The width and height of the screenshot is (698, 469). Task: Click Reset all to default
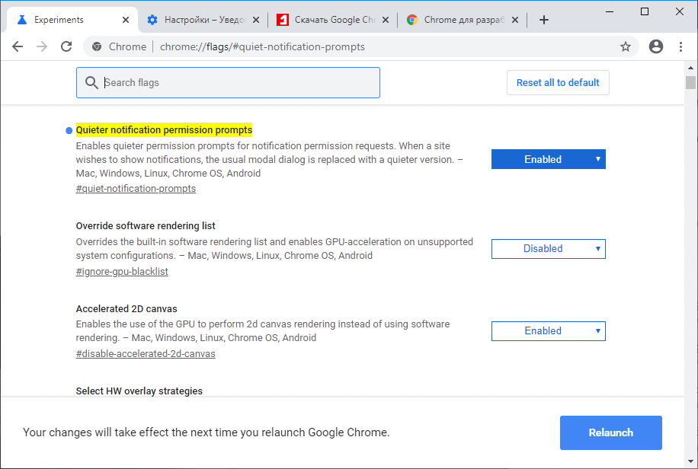pos(558,82)
